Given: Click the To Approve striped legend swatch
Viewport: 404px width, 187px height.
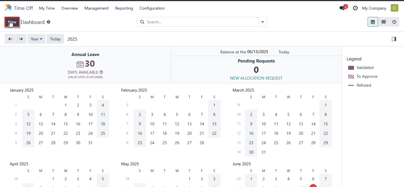Looking at the screenshot, I should point(351,76).
